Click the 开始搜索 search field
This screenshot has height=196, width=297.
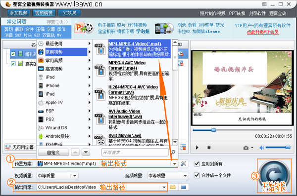click(135, 153)
